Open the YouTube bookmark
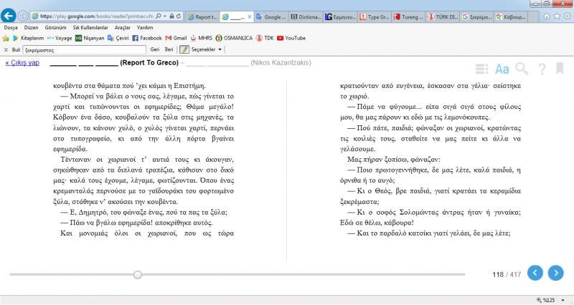 click(291, 38)
